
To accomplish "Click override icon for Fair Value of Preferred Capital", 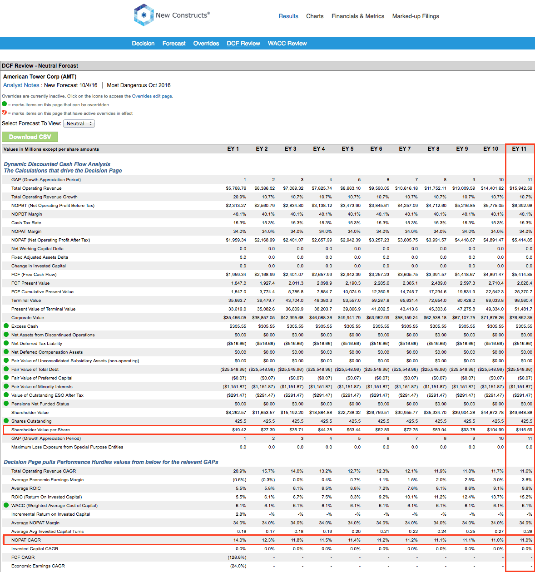I will (x=6, y=378).
